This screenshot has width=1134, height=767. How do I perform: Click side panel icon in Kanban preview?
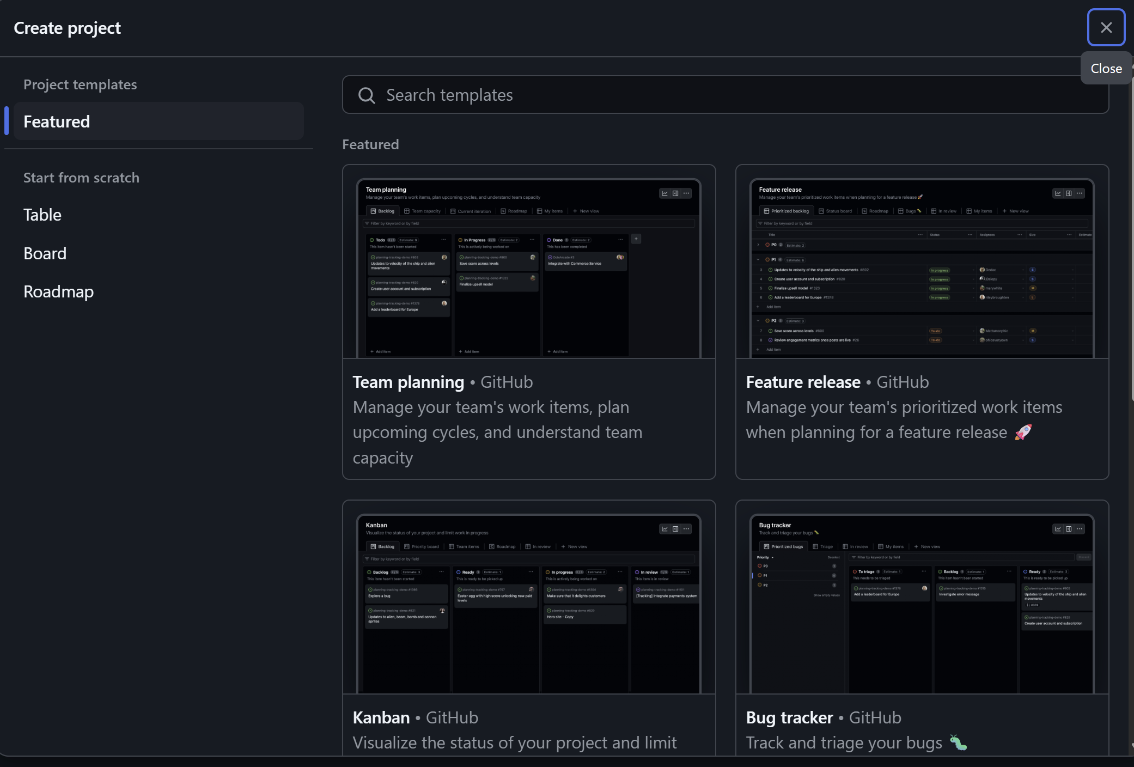[x=675, y=529]
